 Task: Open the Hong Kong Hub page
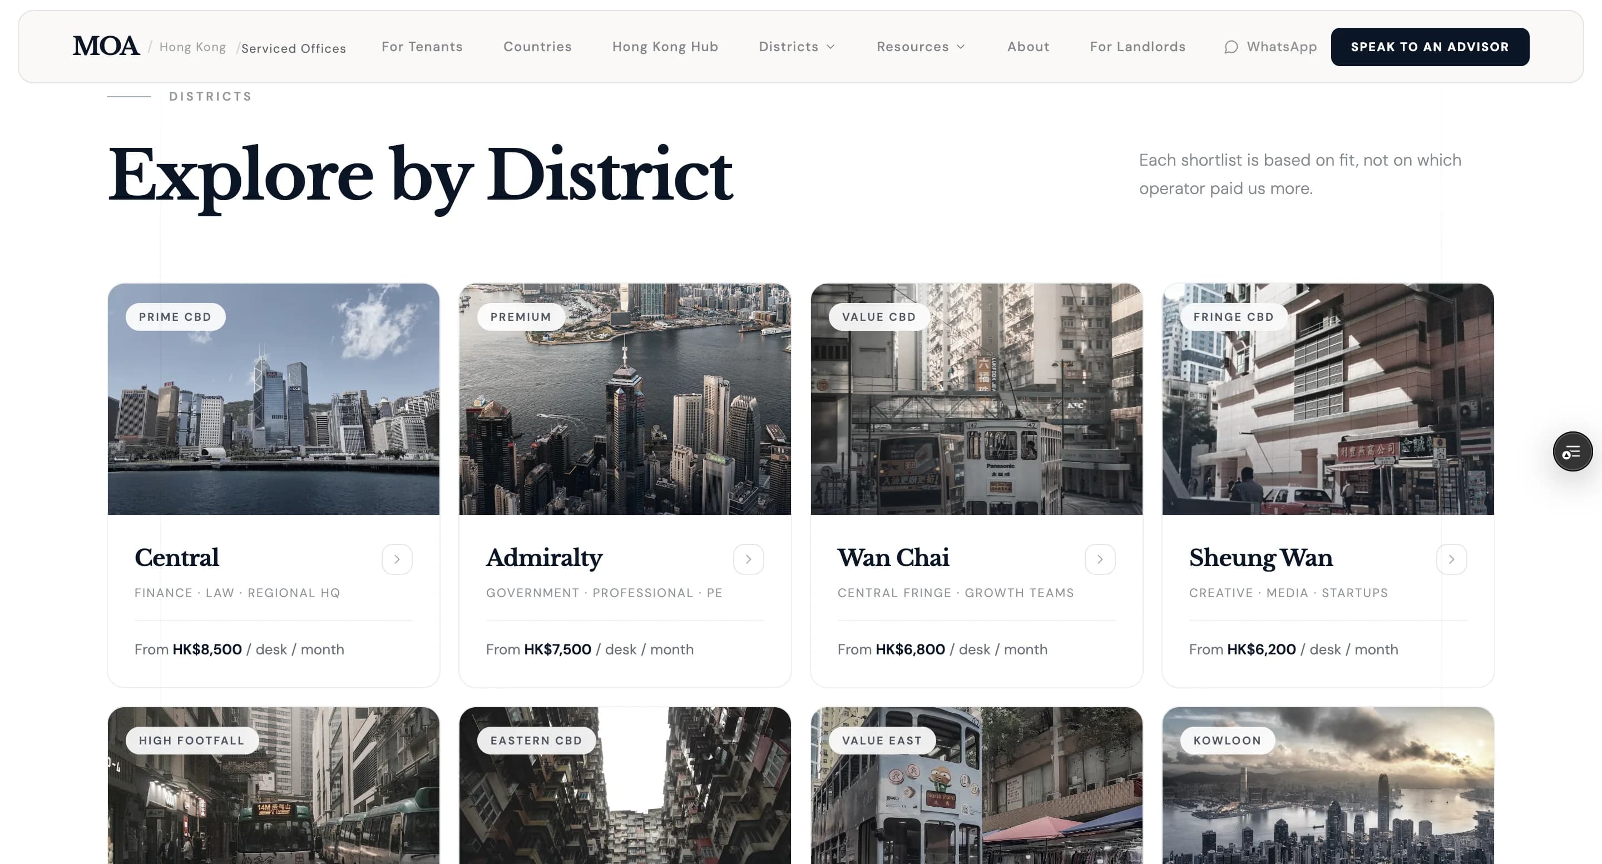click(x=665, y=47)
